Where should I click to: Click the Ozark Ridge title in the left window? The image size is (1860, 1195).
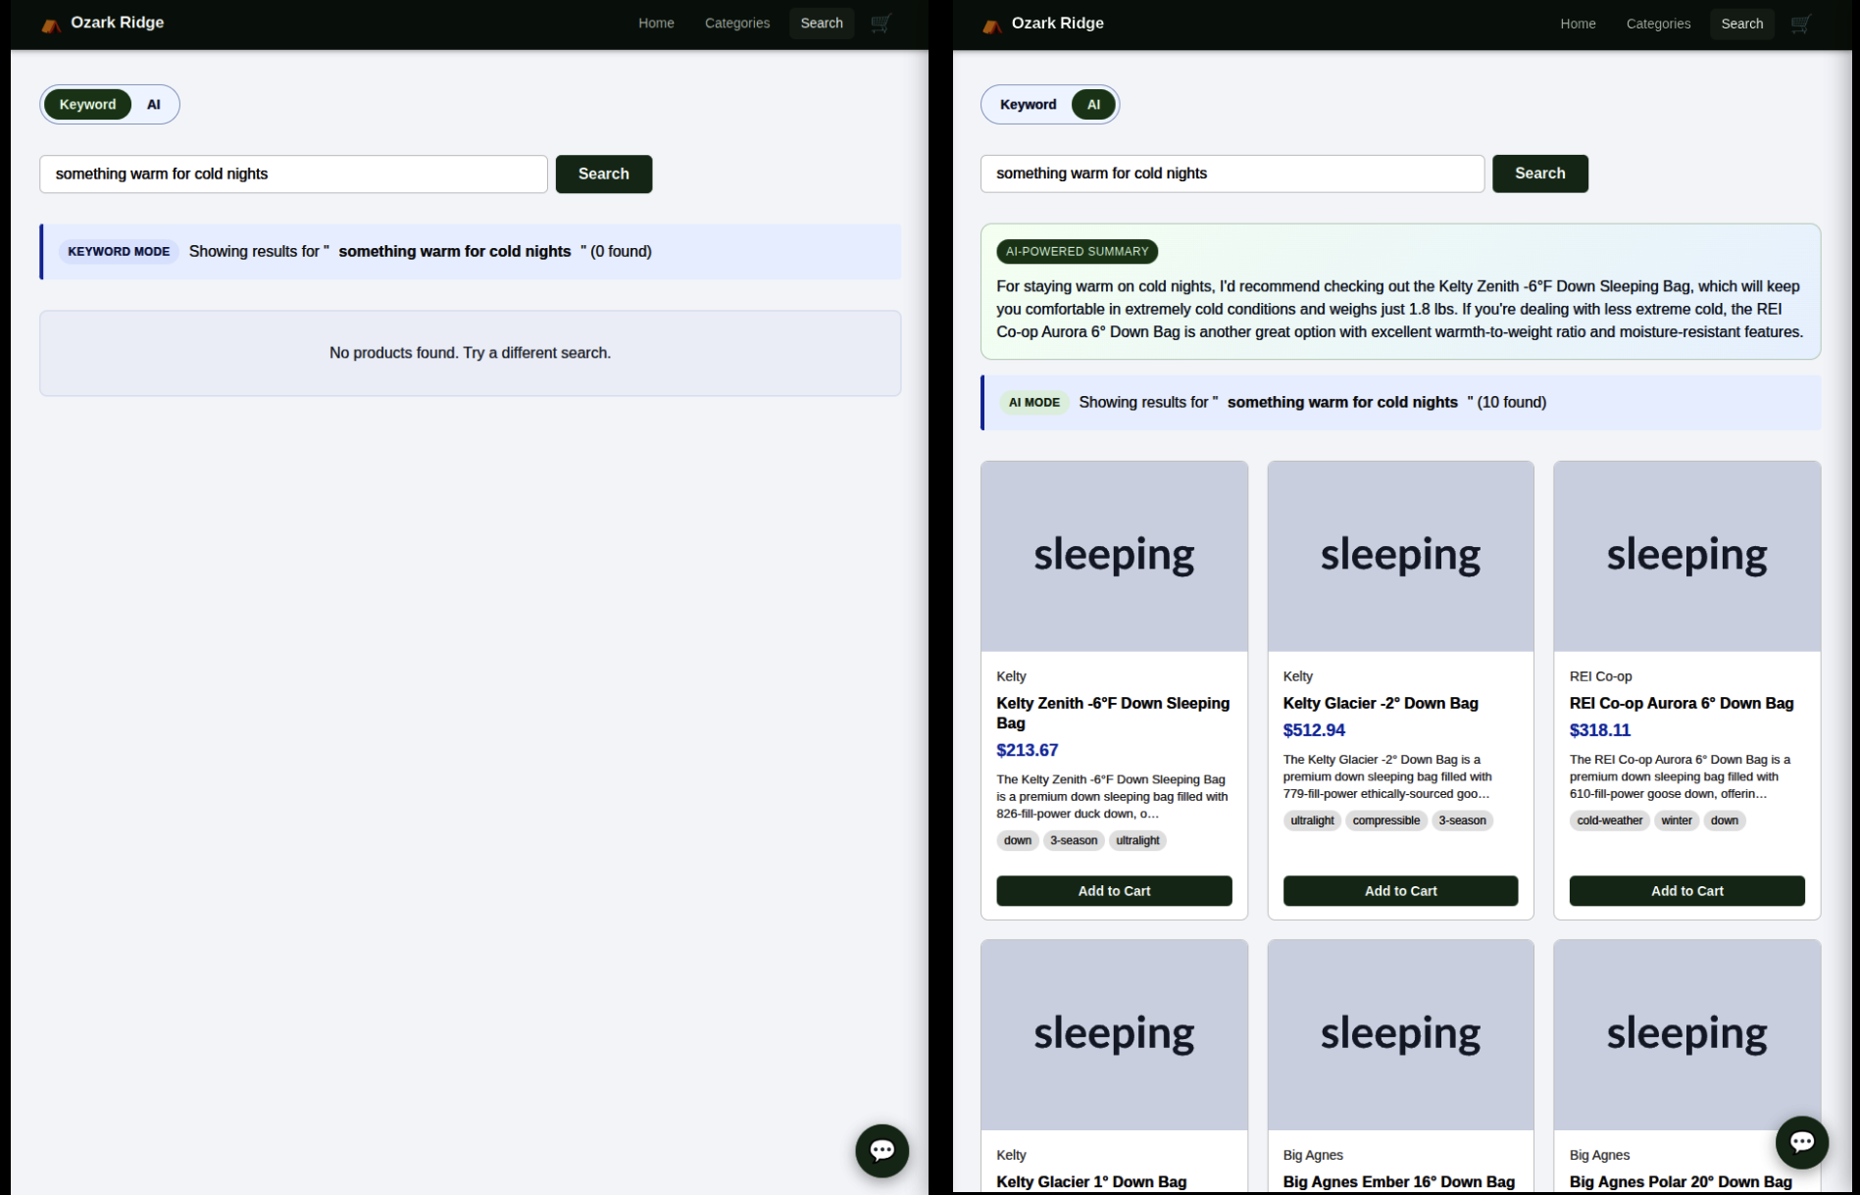point(117,23)
